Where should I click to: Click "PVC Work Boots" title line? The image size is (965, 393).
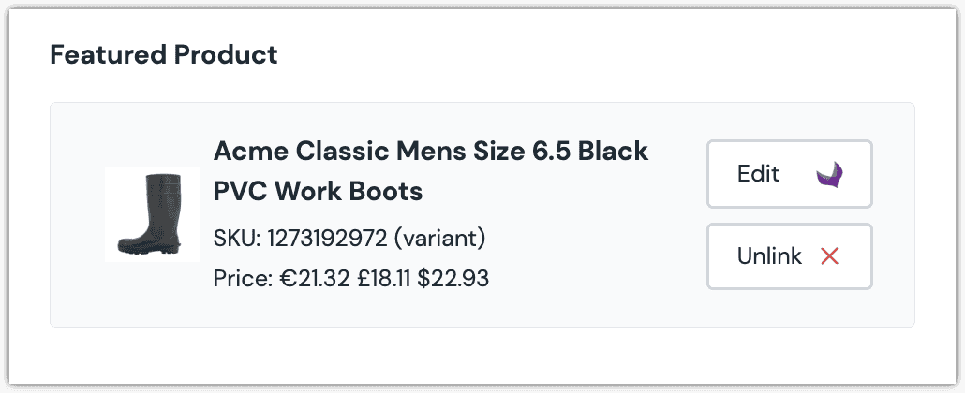tap(319, 191)
